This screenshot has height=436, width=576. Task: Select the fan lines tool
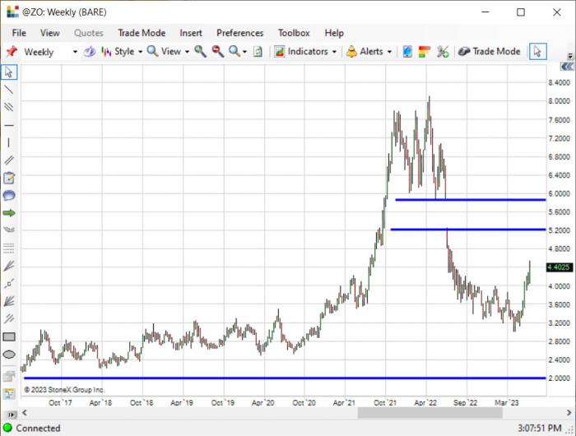pos(9,266)
